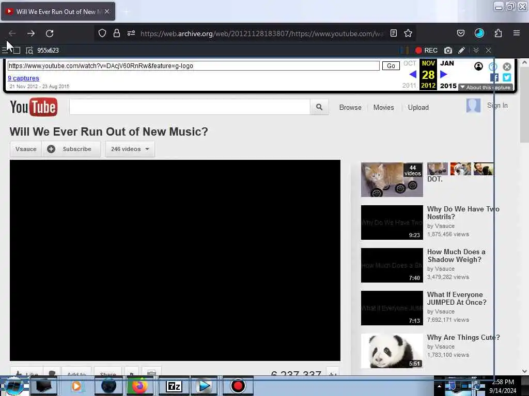Open the browser extensions puzzle icon
529x396 pixels.
click(498, 33)
